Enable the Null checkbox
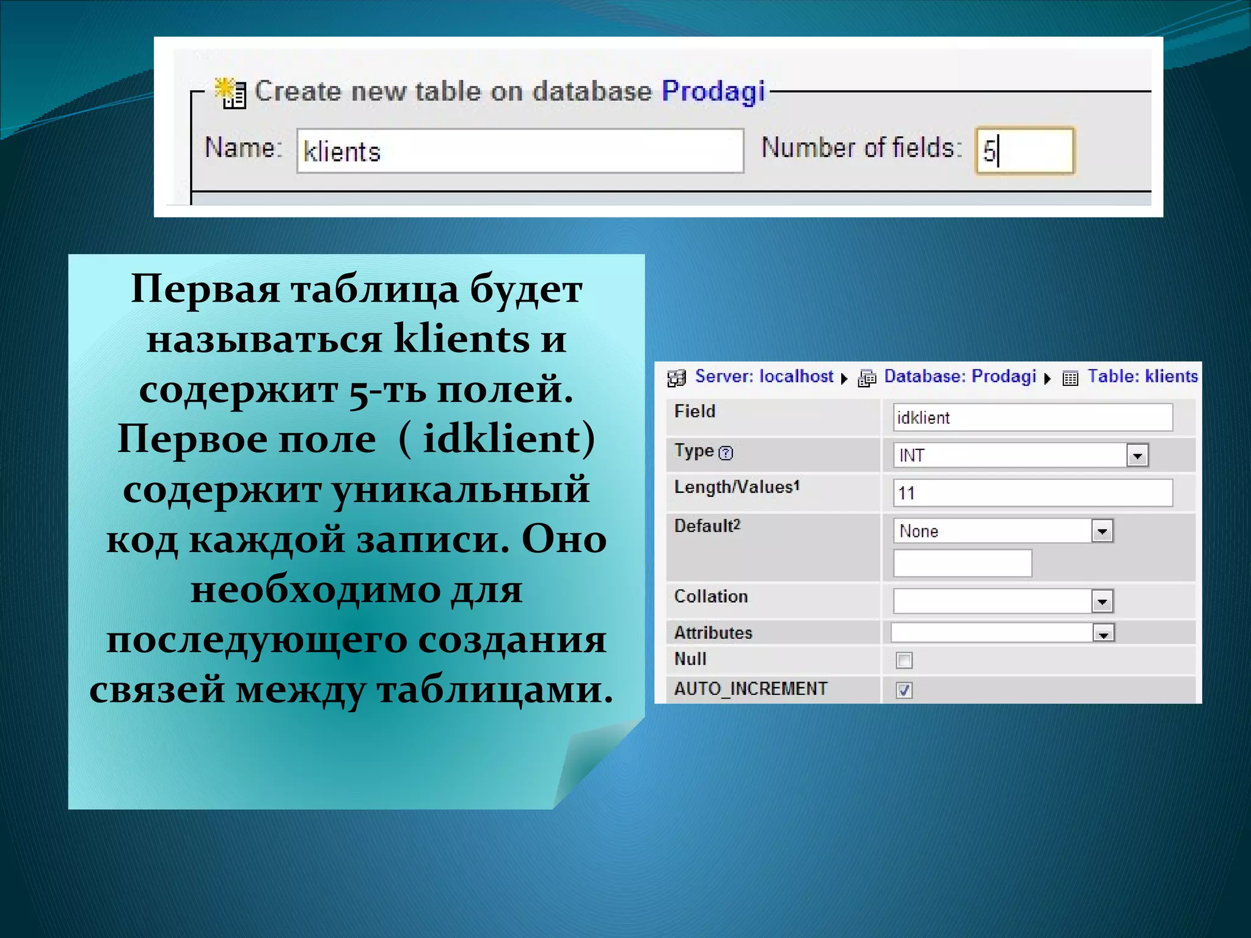 coord(904,660)
